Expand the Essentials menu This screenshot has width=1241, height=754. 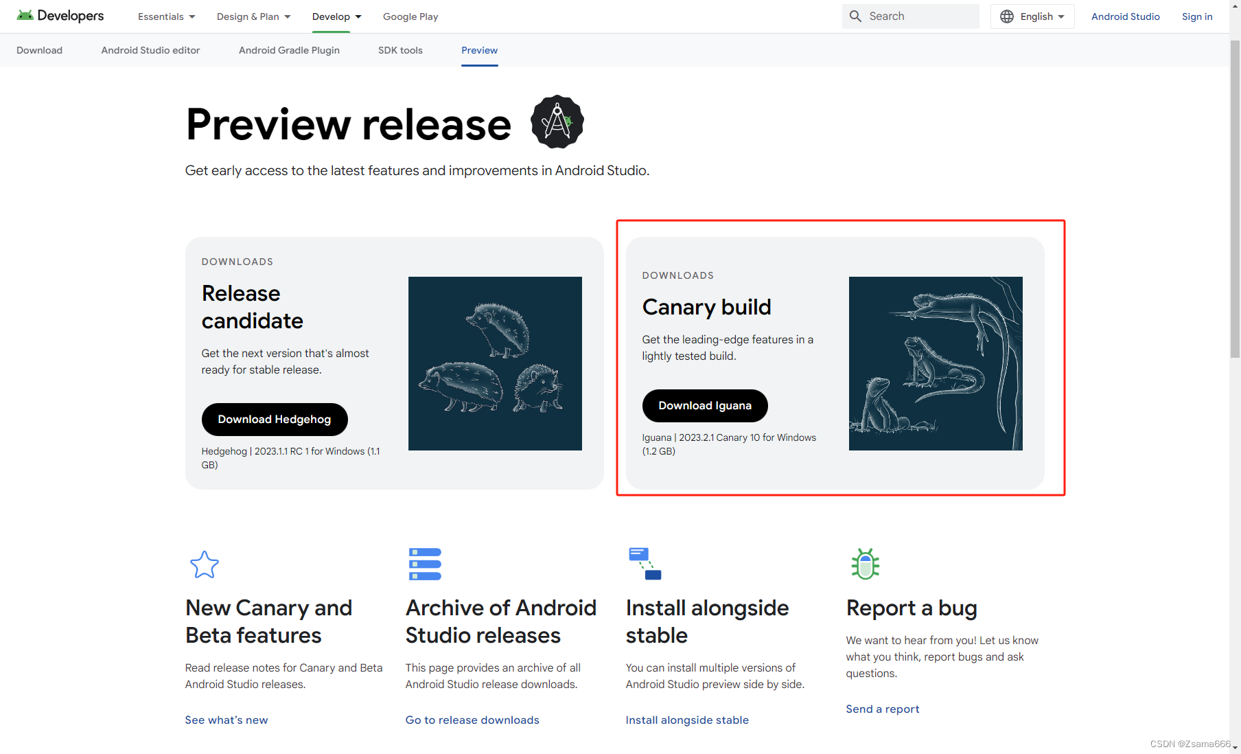167,16
